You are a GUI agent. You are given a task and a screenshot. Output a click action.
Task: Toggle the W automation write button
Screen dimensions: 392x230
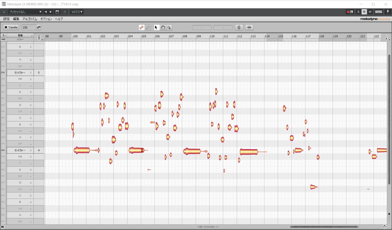[370, 12]
